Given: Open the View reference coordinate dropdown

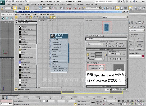Looking at the screenshot, I should [x=46, y=8].
